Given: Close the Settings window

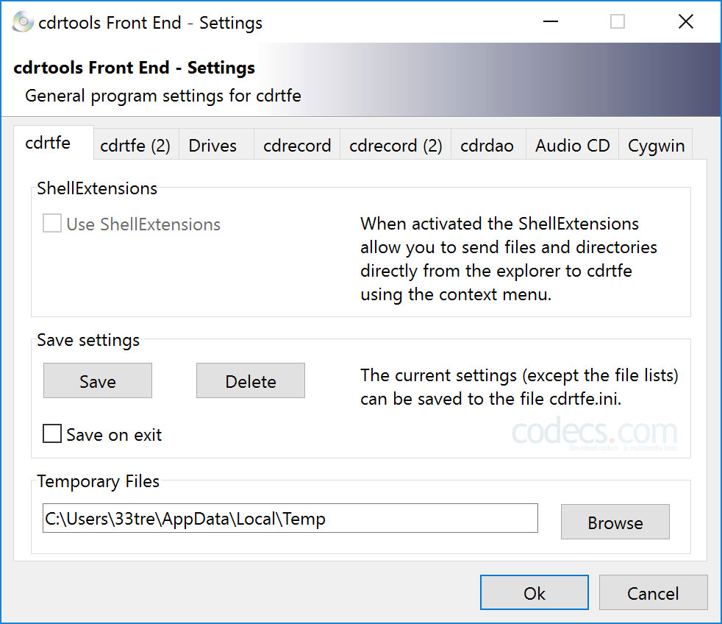Looking at the screenshot, I should 686,21.
